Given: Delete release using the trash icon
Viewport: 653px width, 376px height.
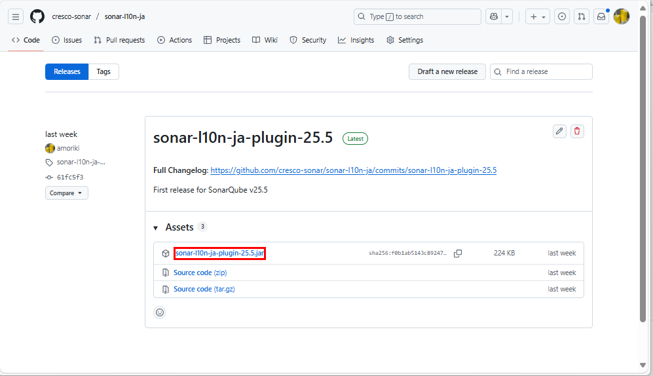Looking at the screenshot, I should click(577, 131).
